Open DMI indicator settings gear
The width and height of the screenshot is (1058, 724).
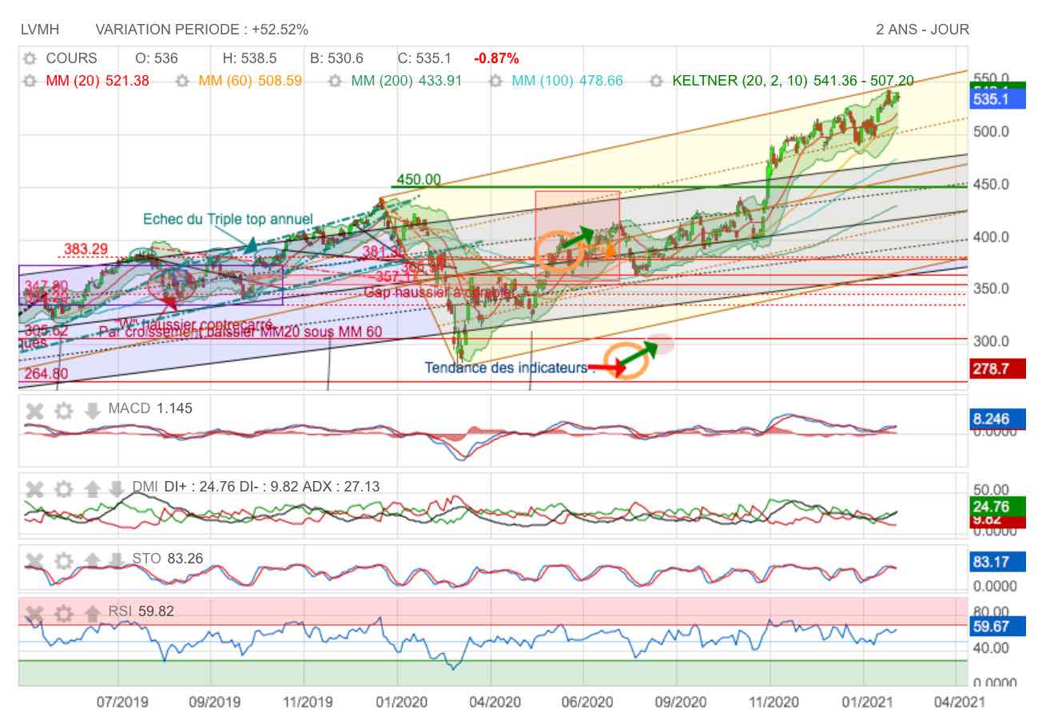coord(64,489)
